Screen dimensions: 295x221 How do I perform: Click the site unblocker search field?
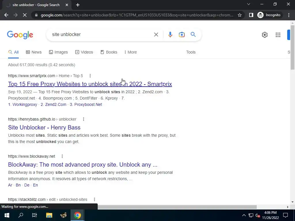102,35
